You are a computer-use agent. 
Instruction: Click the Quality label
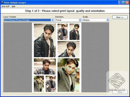pyautogui.click(x=85, y=17)
